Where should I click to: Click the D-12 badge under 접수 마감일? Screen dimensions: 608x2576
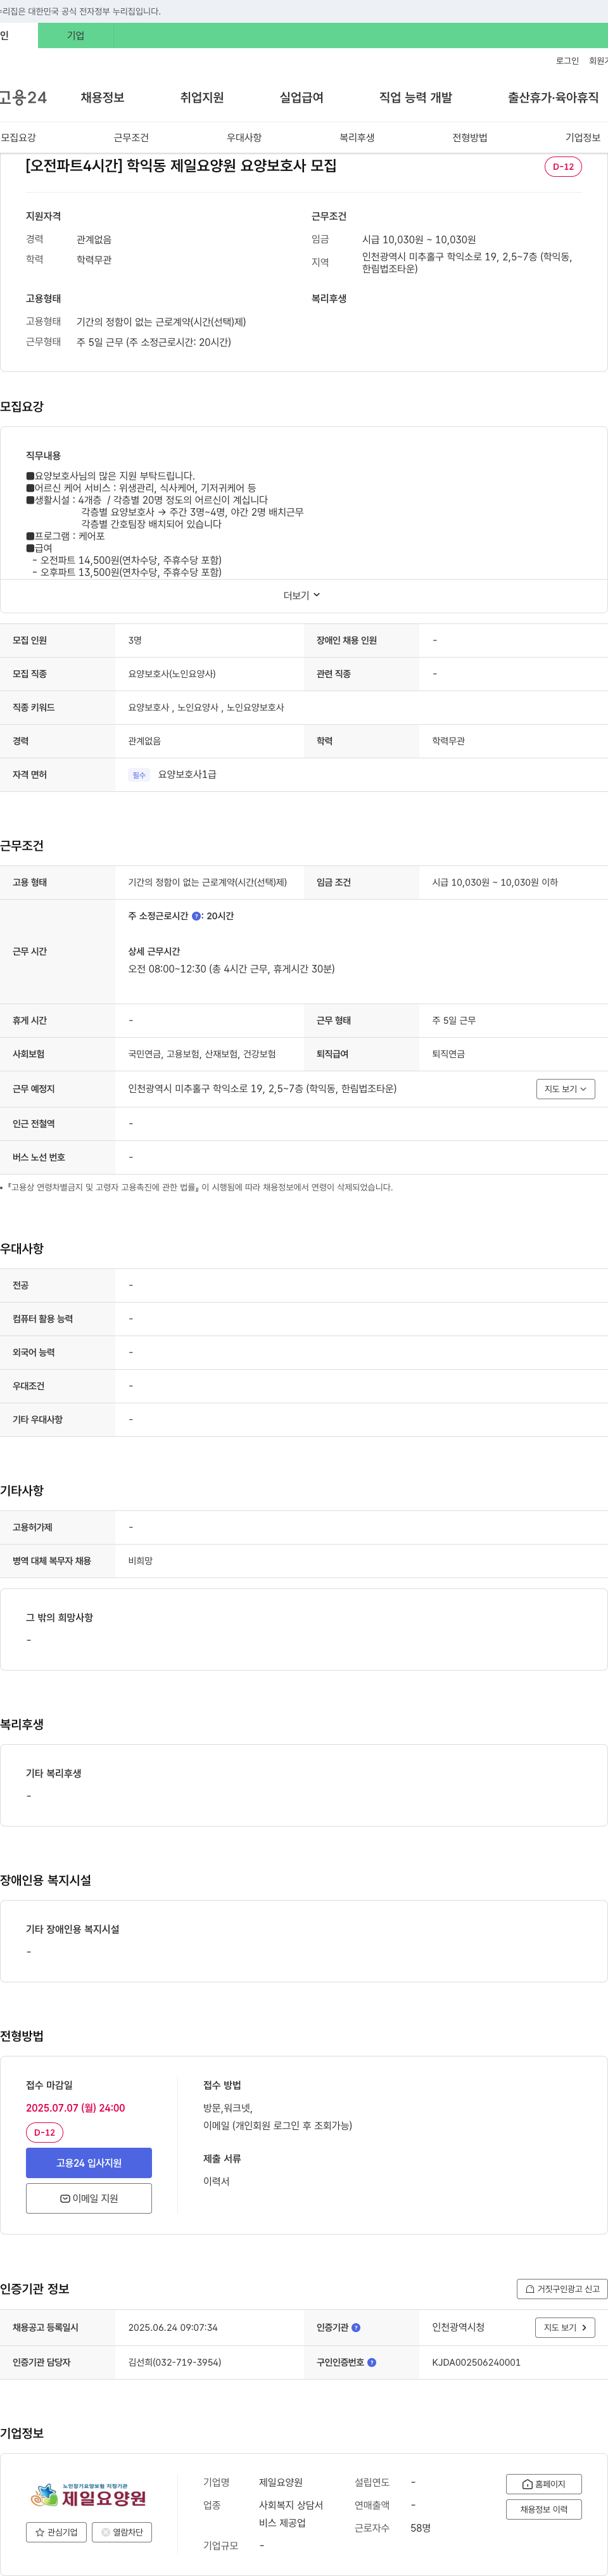44,2132
